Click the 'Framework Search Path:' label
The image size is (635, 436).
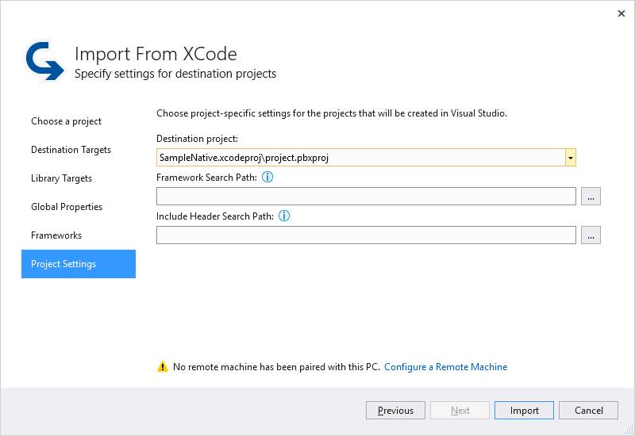(x=206, y=177)
